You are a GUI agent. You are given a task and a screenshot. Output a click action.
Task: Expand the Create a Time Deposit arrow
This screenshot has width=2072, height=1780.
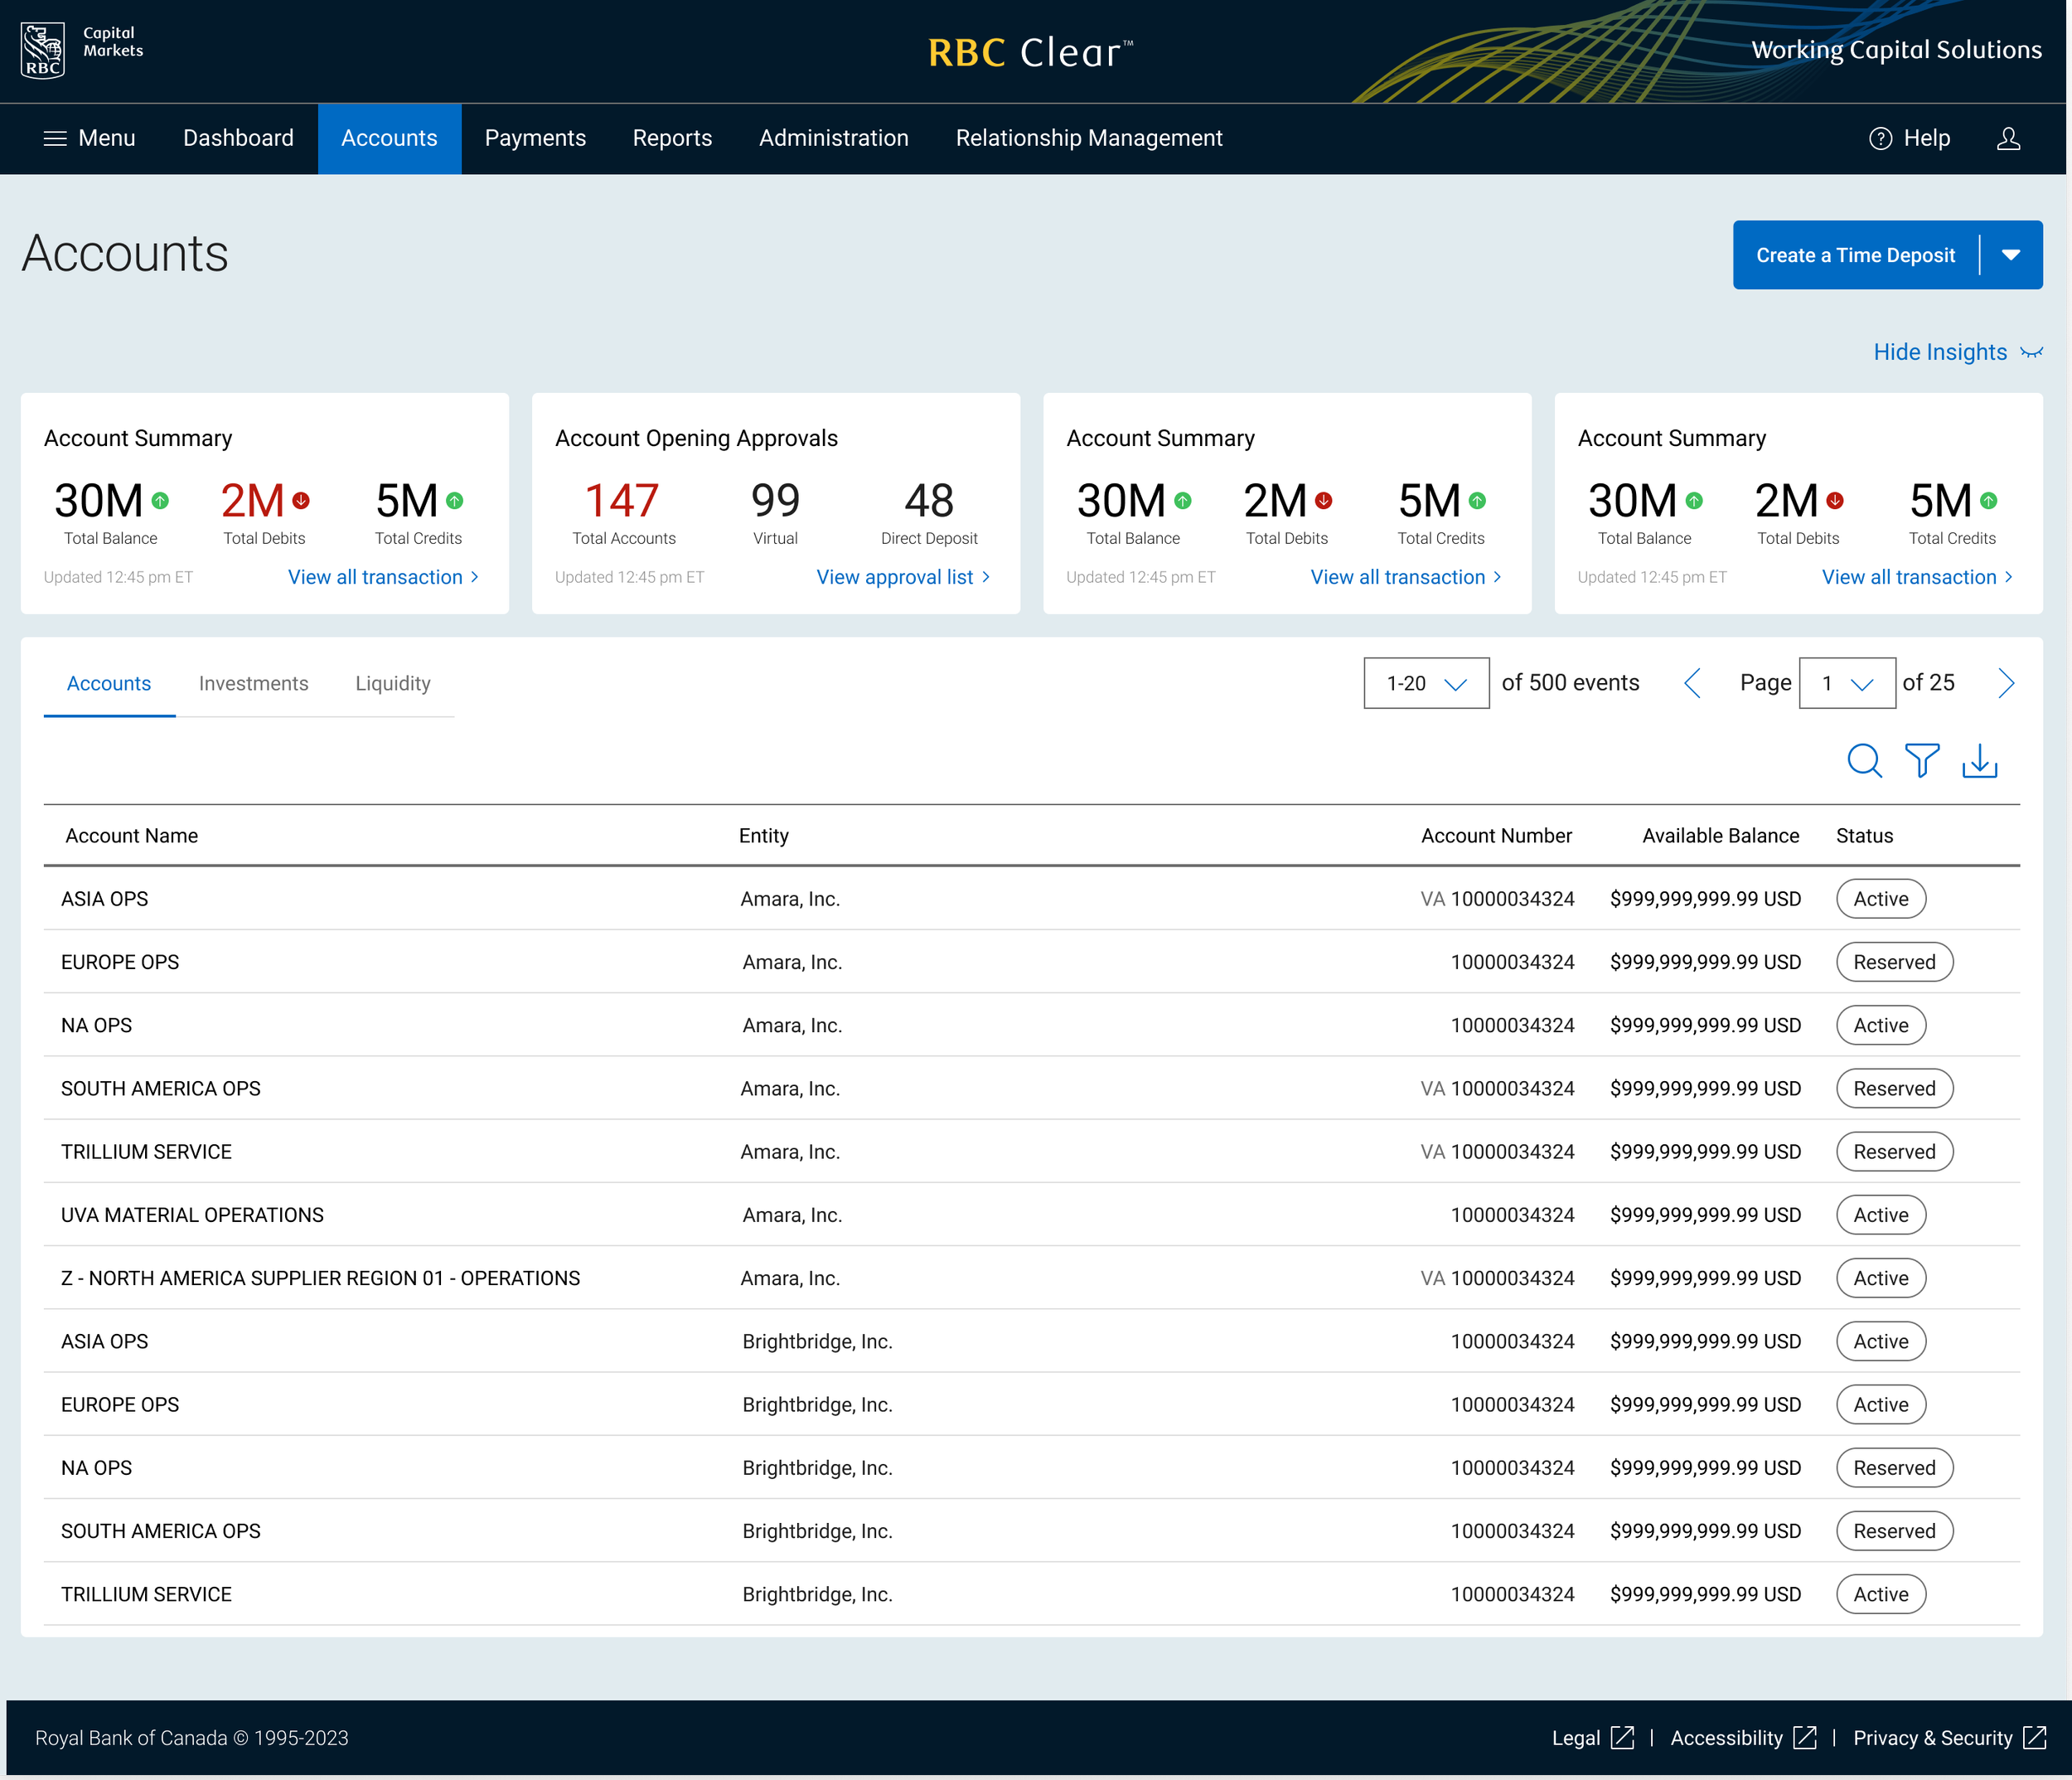tap(2011, 255)
